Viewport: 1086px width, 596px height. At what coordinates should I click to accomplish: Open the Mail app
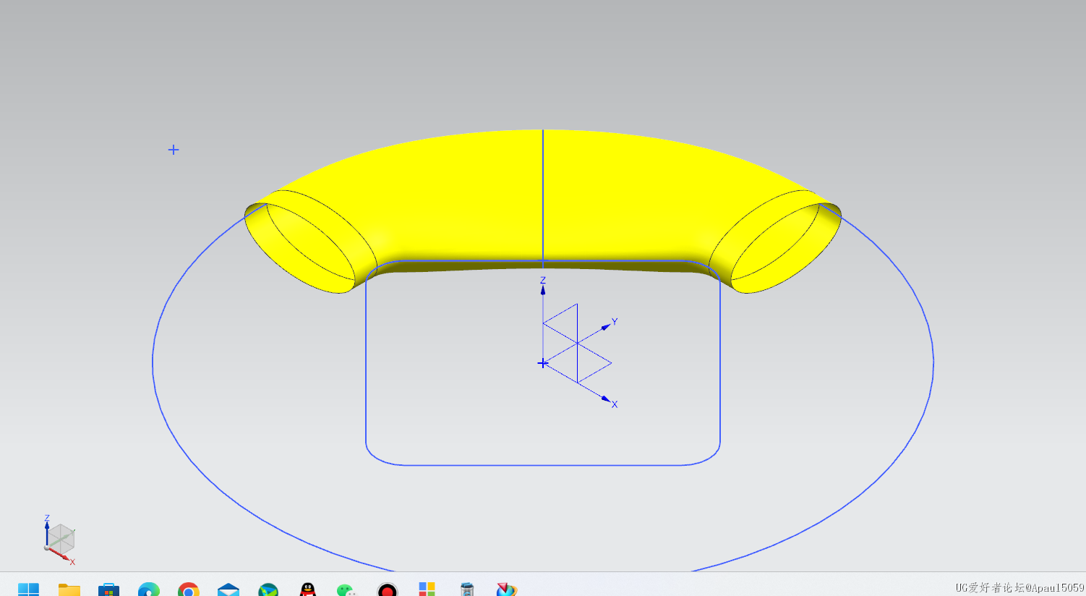point(228,589)
